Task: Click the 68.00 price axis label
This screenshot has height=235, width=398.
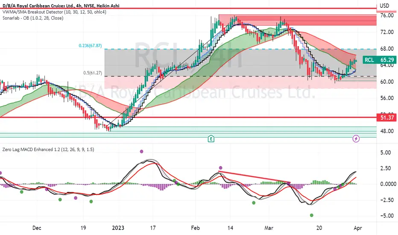Action: tap(387, 49)
